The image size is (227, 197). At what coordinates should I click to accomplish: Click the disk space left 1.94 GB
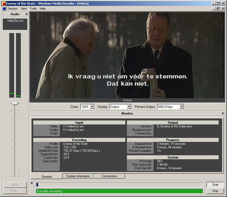click(162, 165)
